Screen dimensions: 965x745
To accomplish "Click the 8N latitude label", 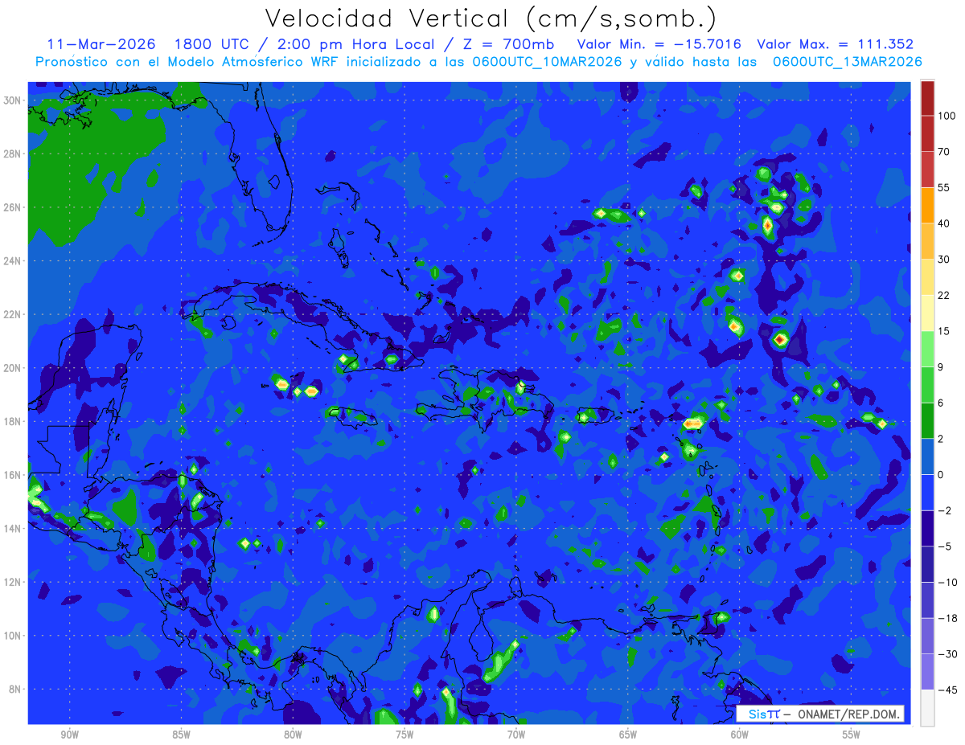I will tap(16, 690).
